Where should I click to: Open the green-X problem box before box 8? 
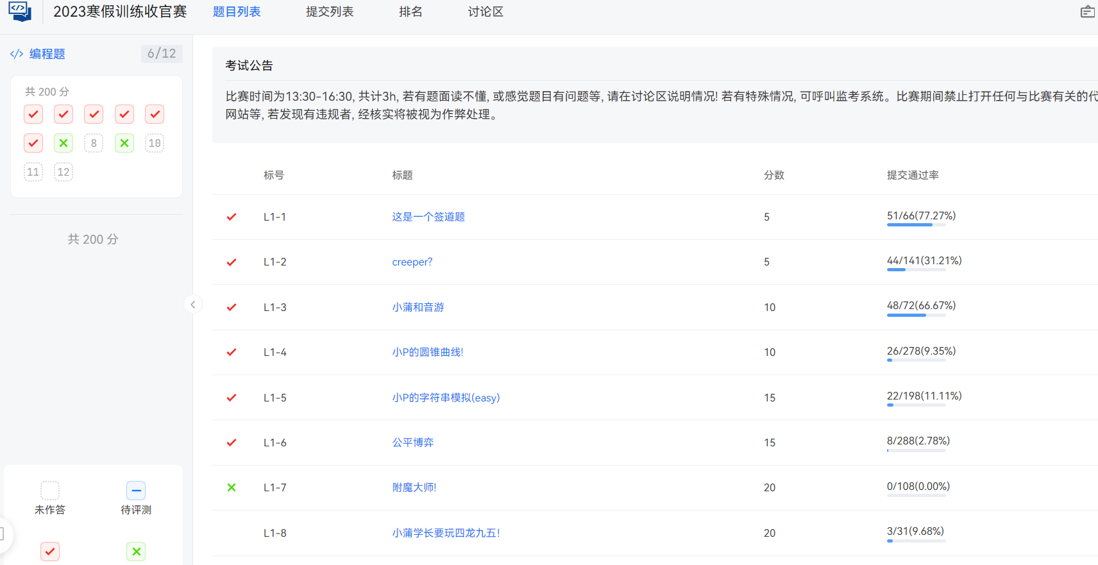63,143
